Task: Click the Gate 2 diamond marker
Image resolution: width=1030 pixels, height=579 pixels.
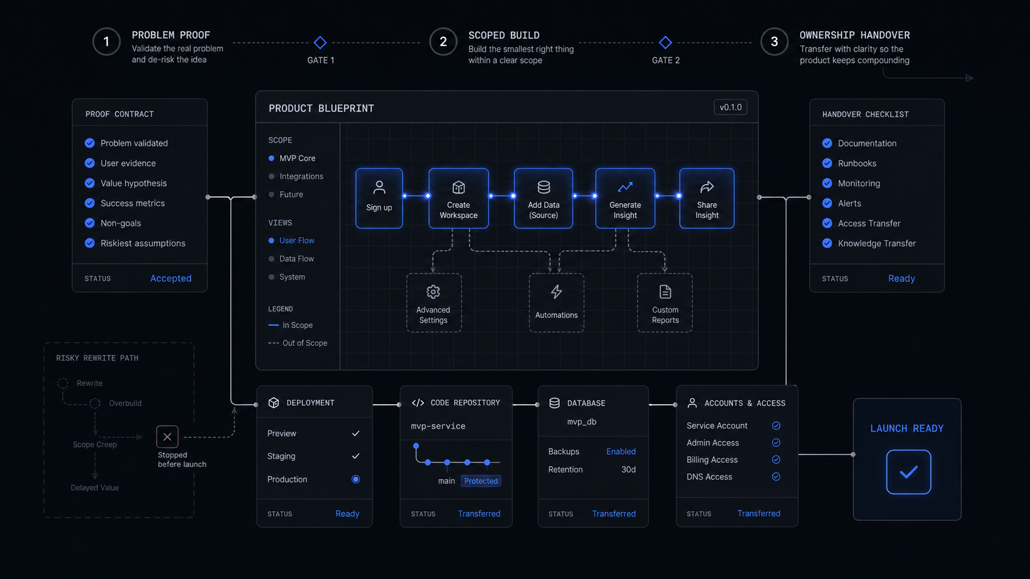Action: 665,42
